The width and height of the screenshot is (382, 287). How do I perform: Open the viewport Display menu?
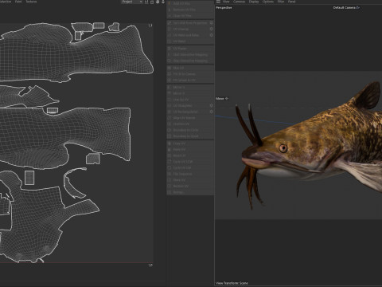click(254, 2)
